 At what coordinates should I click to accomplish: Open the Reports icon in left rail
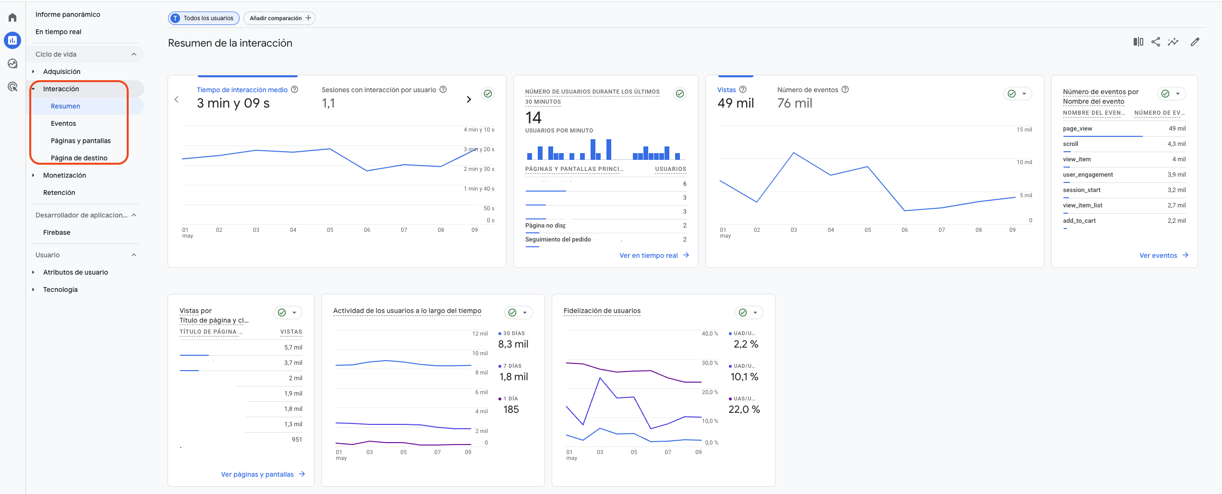coord(12,40)
